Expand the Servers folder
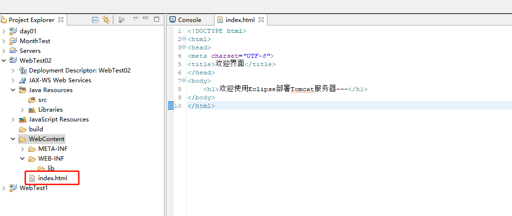The image size is (512, 216). click(3, 51)
